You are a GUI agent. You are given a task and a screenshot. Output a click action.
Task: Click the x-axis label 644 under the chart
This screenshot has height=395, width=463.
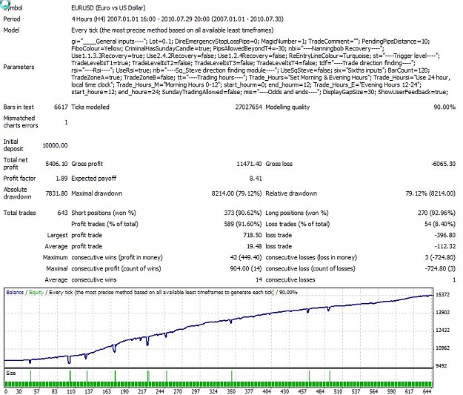click(427, 391)
